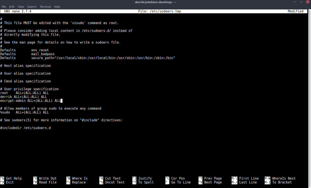
Task: Click the 'encrypt-admin ALL=(ALL:ALL) ALL' line
Action: [30, 101]
